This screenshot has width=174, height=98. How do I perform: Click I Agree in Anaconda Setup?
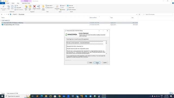click(97, 63)
